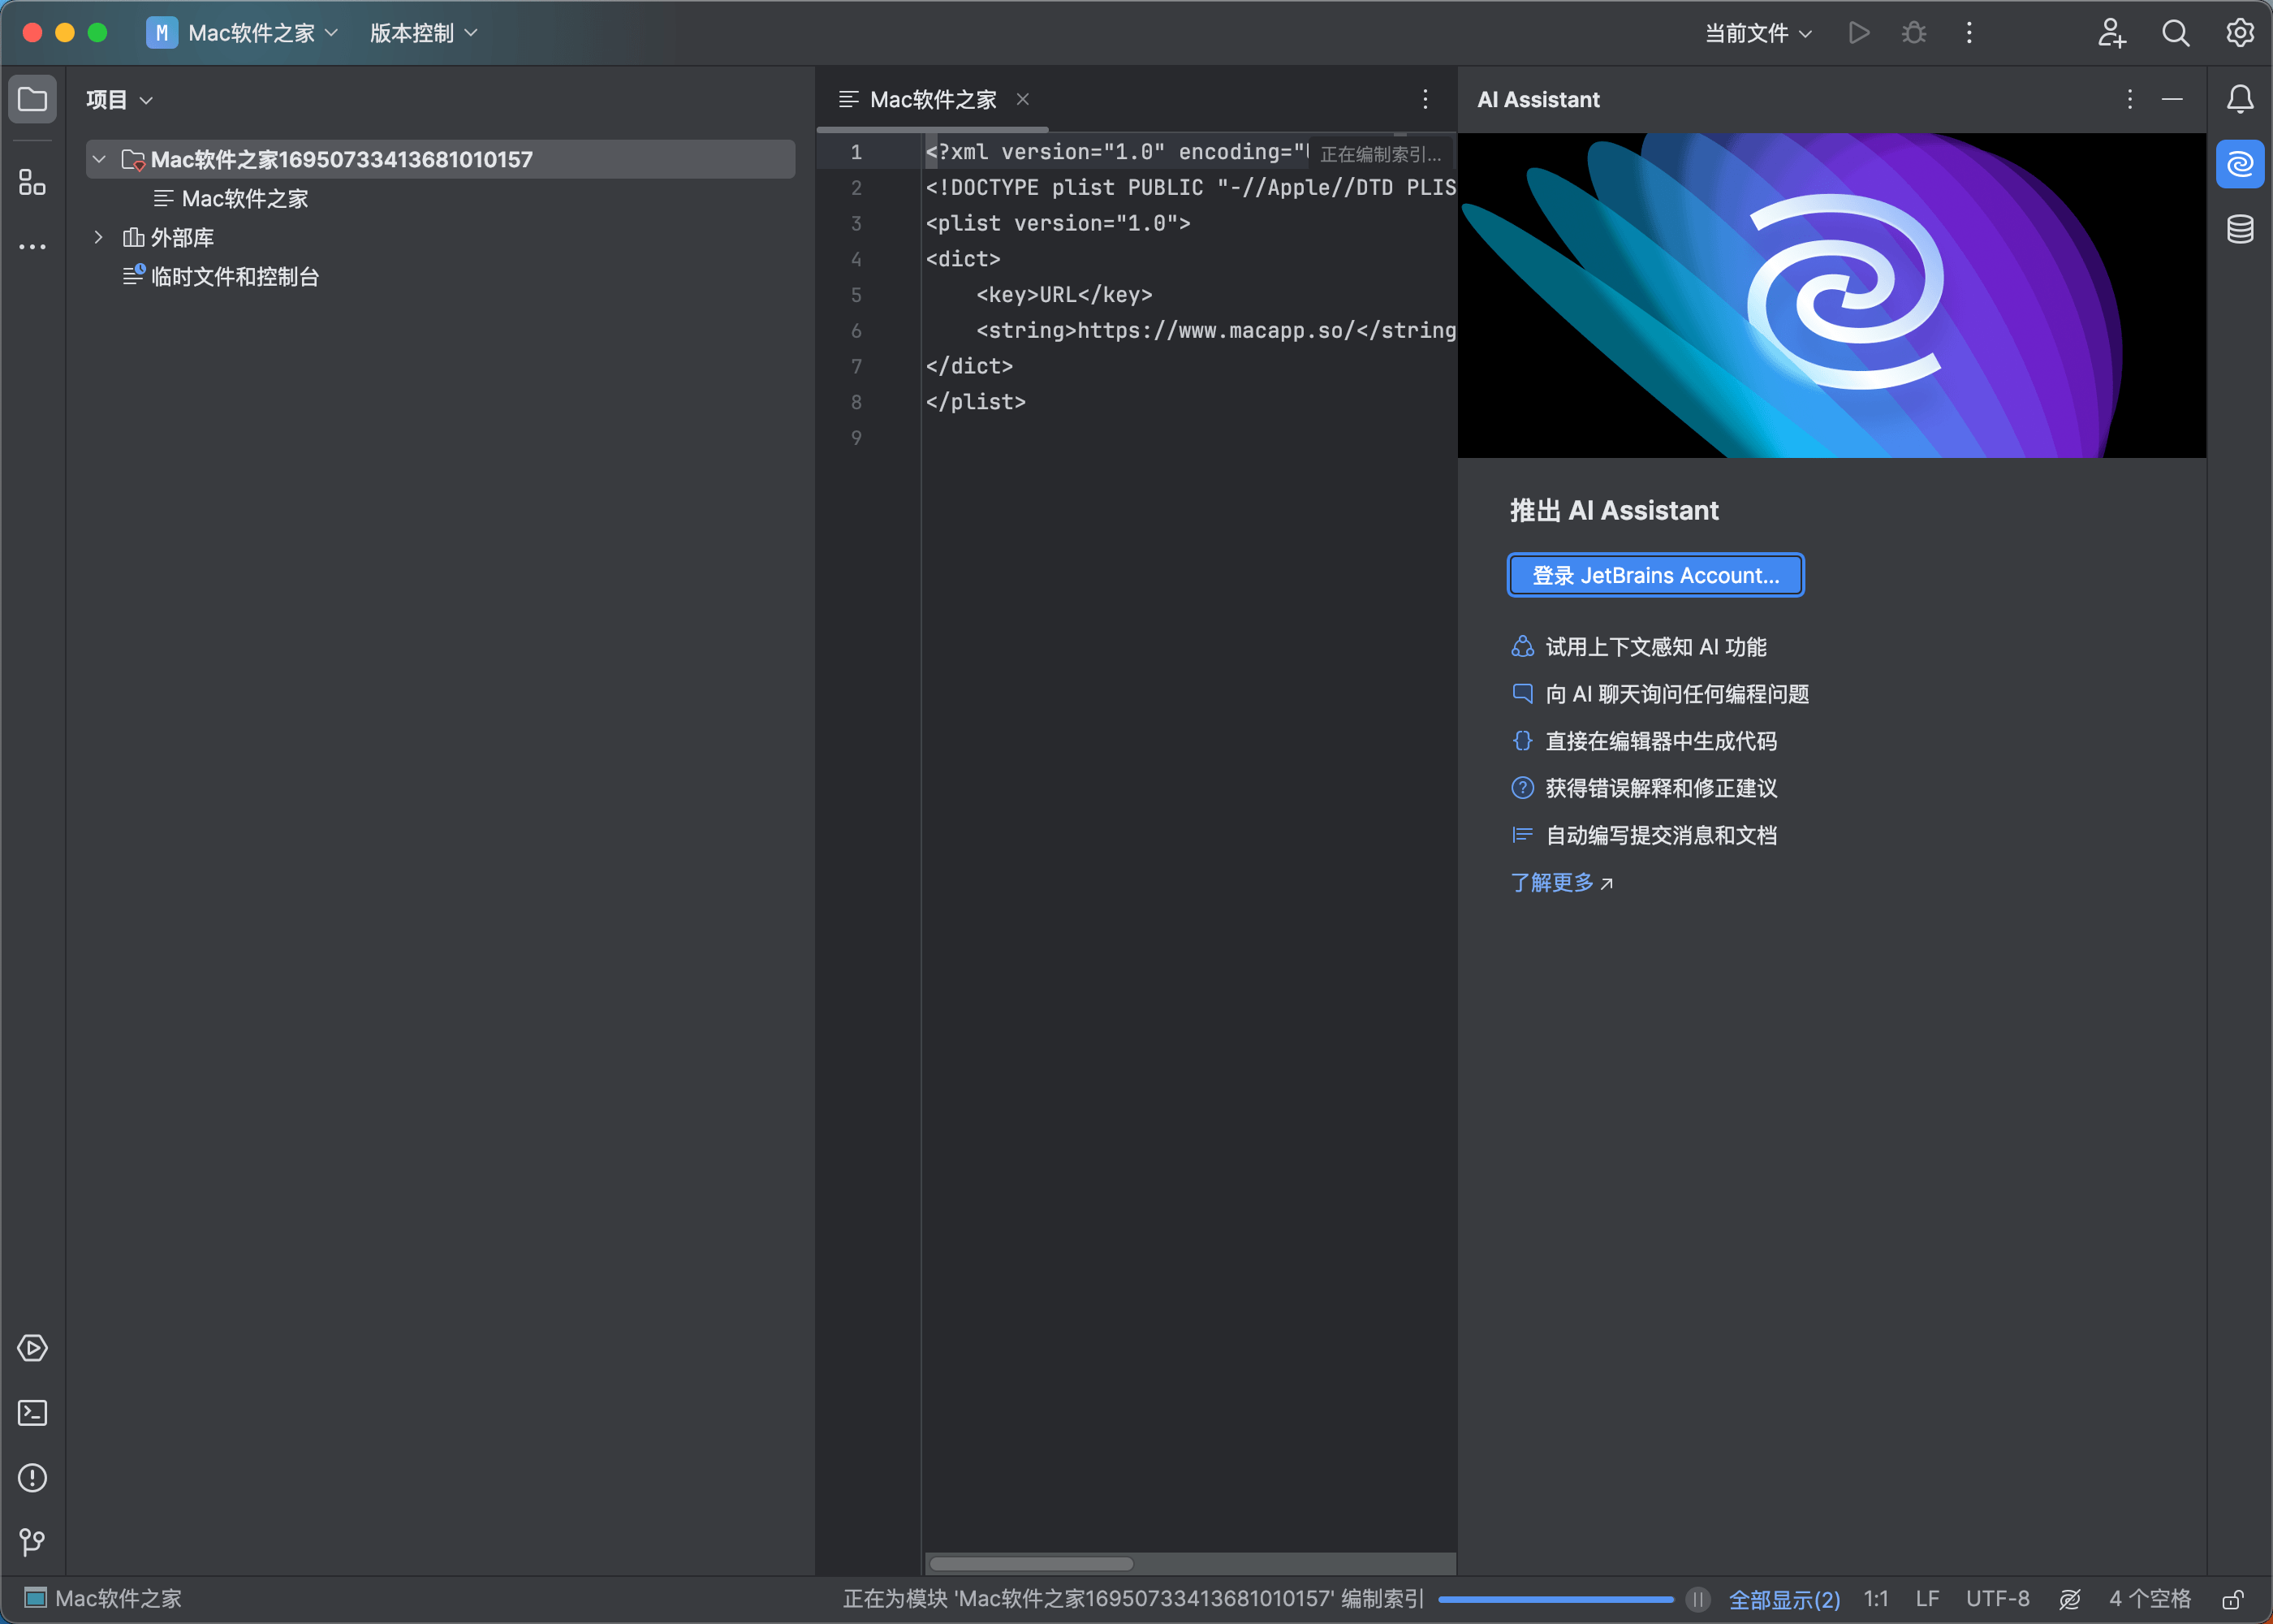Open the Database tool window icon
Viewport: 2273px width, 1624px height.
tap(2239, 229)
